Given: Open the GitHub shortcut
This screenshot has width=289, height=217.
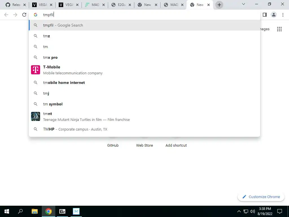Looking at the screenshot, I should point(113,145).
